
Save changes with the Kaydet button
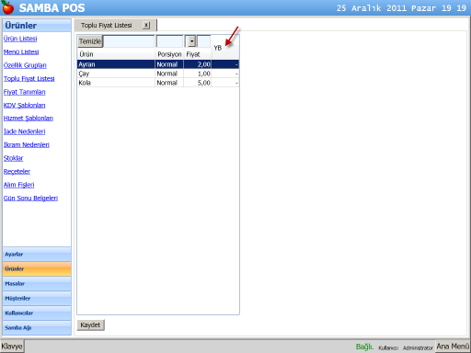pyautogui.click(x=90, y=325)
